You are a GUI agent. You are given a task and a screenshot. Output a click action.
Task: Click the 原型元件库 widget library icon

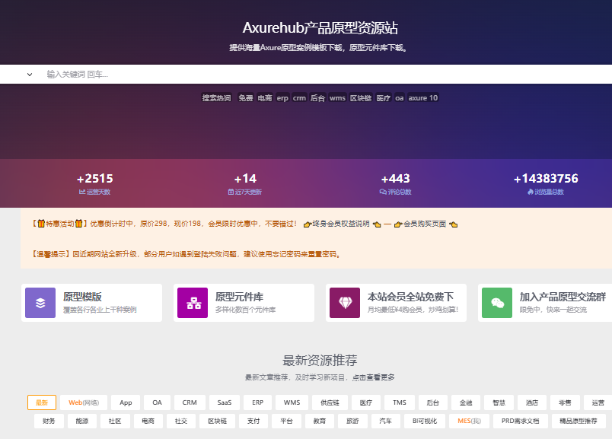(x=193, y=302)
